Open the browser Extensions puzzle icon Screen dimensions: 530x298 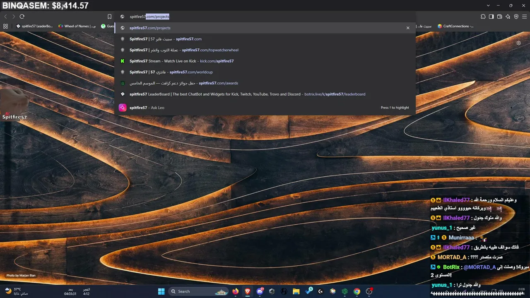pyautogui.click(x=483, y=17)
